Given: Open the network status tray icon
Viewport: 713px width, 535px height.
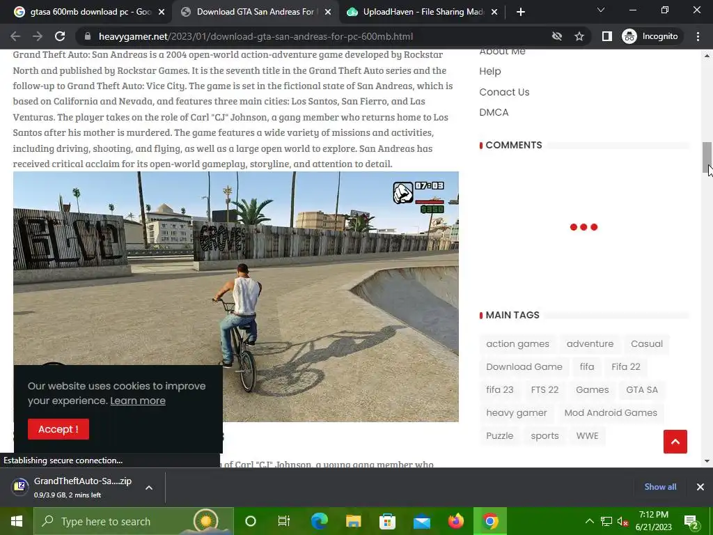Looking at the screenshot, I should [606, 521].
